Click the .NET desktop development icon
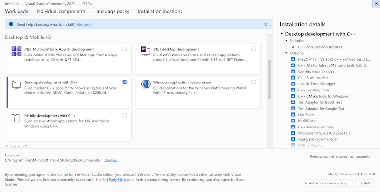Screen dimensions: 380x192 point(145,51)
